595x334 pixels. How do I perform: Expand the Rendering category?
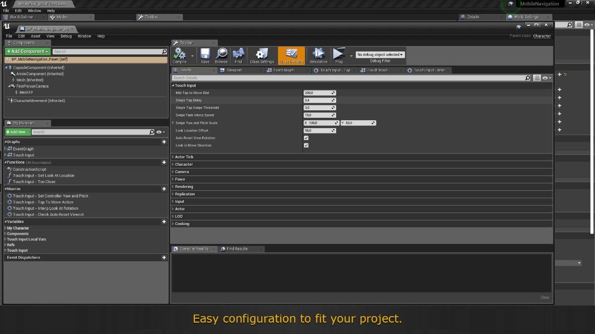coord(173,187)
